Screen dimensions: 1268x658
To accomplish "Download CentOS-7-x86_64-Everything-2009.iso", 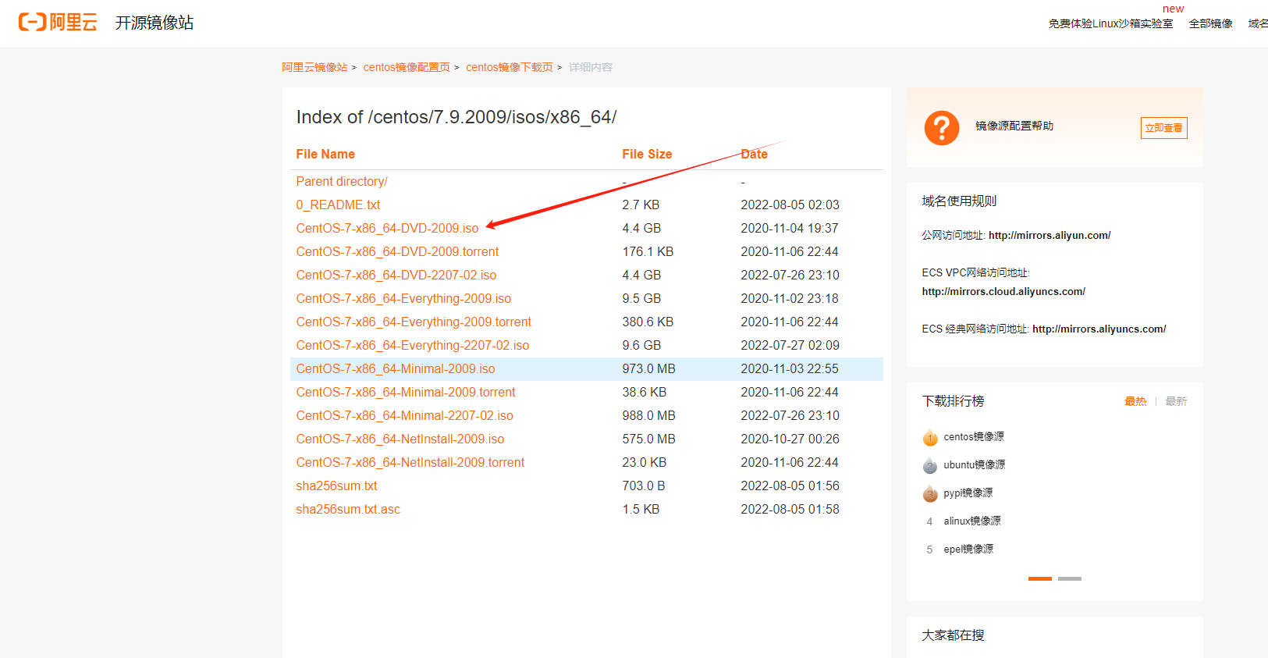I will click(x=403, y=298).
